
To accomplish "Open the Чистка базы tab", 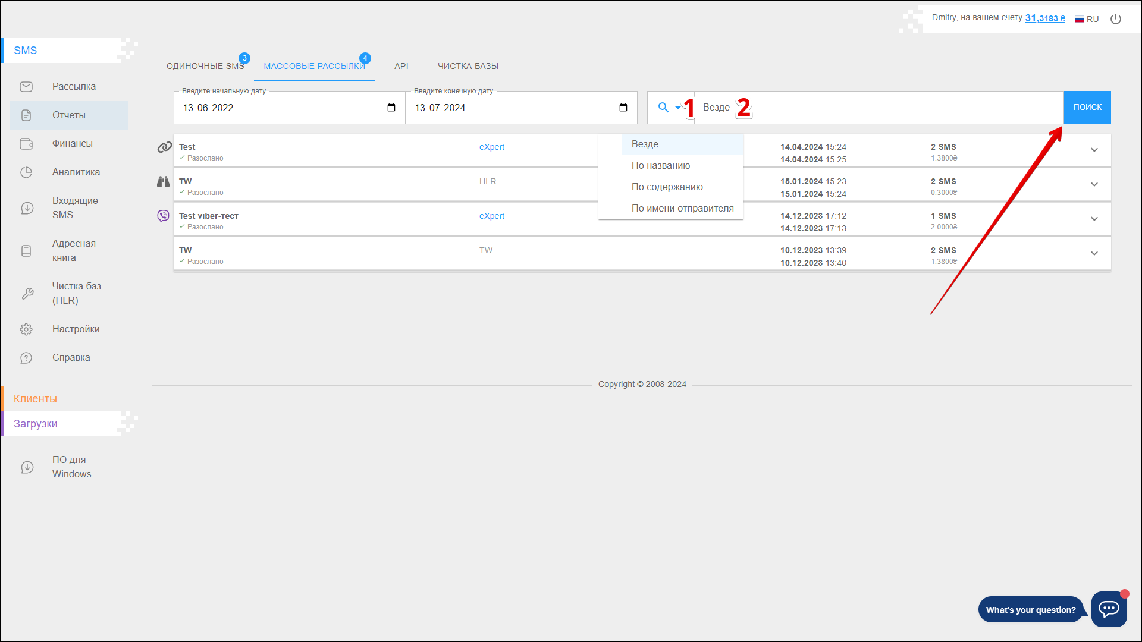I will click(x=468, y=66).
